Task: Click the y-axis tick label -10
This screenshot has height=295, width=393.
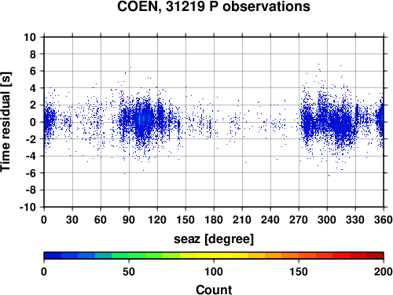Action: pos(28,207)
